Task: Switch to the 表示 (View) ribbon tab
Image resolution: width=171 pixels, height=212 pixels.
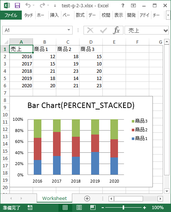Action: (x=119, y=15)
